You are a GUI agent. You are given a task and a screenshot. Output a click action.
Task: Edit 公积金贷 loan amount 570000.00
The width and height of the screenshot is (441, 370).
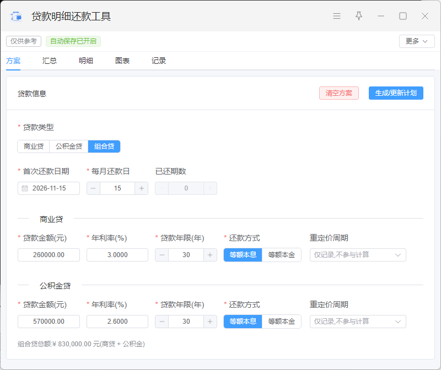point(49,322)
